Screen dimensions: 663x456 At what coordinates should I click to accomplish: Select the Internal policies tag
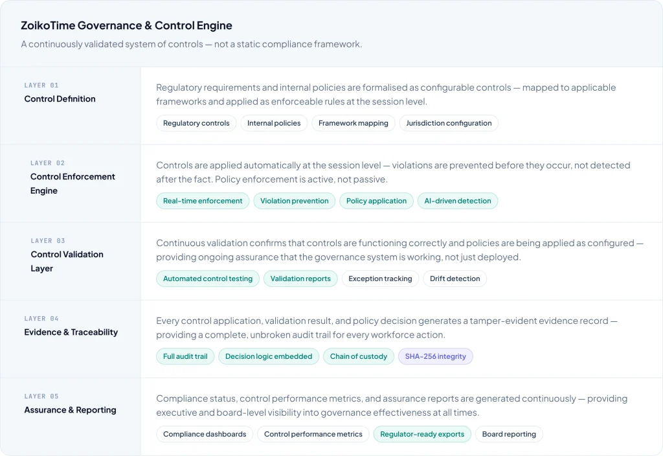click(274, 123)
